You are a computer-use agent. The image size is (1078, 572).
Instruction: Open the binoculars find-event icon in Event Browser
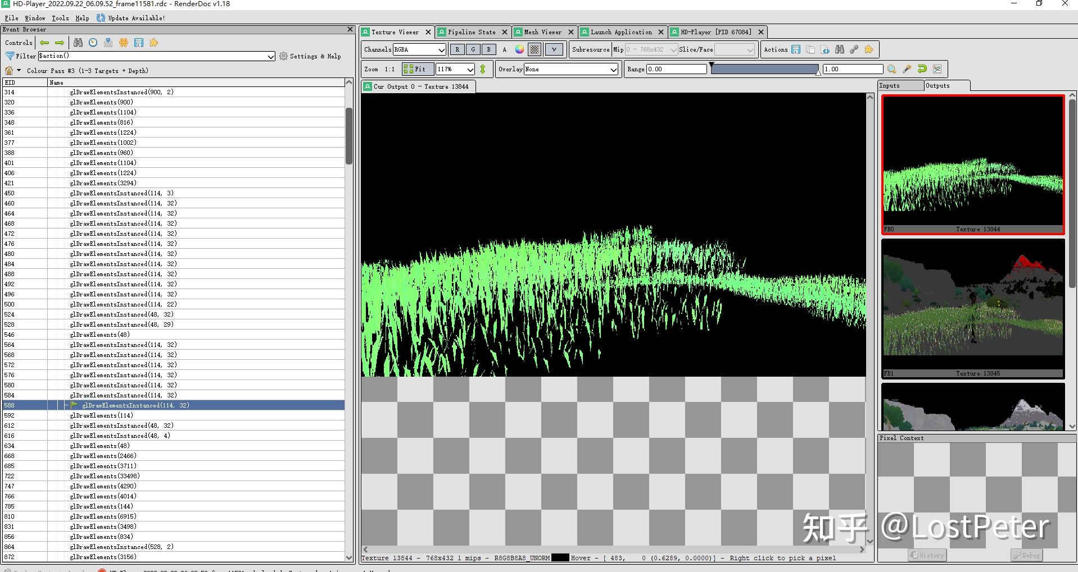tap(78, 43)
